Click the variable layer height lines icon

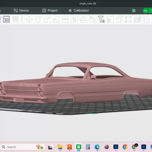16,19
